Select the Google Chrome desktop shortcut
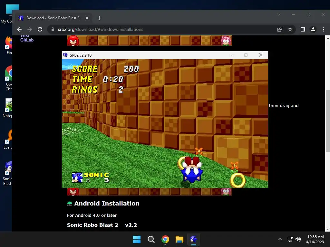 tap(9, 78)
